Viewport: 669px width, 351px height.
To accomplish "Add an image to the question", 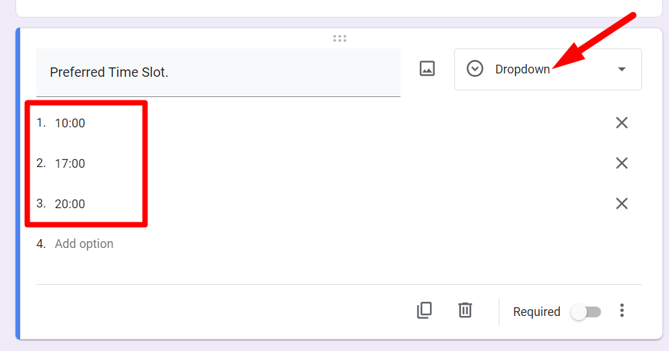I will click(x=427, y=69).
